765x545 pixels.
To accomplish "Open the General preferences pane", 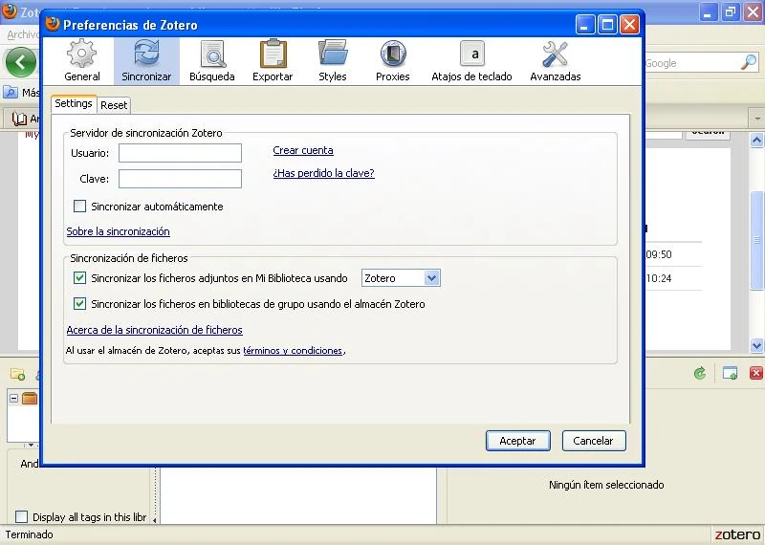I will coord(82,61).
